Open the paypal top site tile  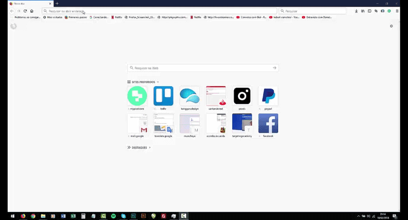(x=268, y=96)
